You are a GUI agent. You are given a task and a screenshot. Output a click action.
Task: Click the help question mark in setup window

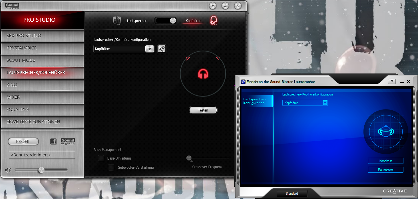point(392,81)
